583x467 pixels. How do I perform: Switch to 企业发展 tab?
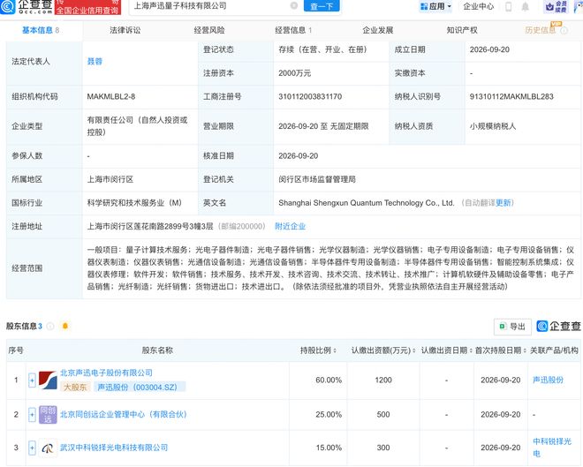(378, 30)
